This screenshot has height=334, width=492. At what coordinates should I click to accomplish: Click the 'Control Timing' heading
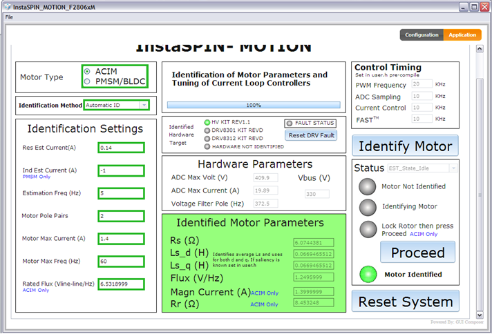[388, 67]
